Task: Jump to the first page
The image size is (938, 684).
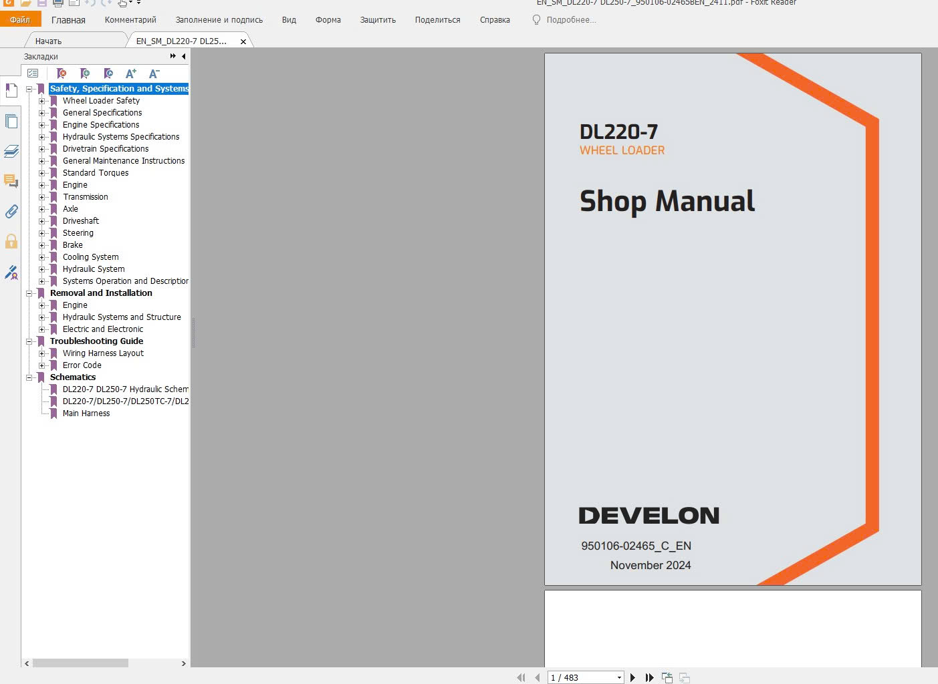Action: coord(521,677)
